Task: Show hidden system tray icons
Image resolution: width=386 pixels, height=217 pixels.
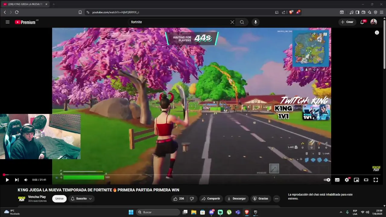Action: tap(341, 212)
